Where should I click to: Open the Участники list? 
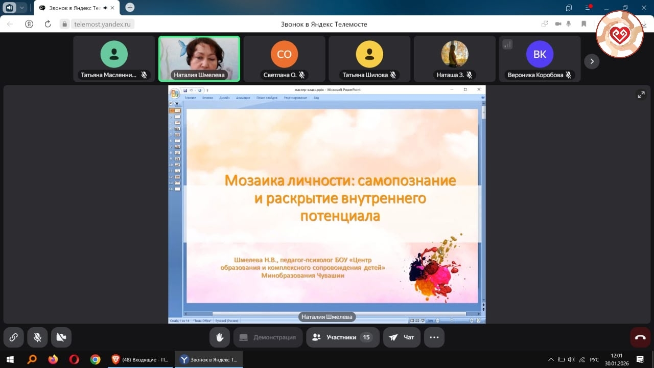tap(342, 337)
